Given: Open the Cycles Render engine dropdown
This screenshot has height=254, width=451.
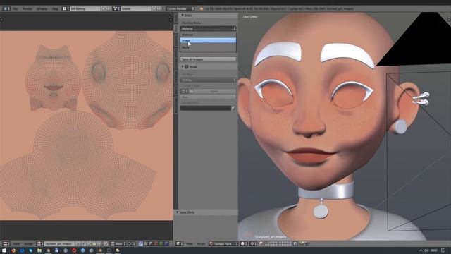Looking at the screenshot, I should pyautogui.click(x=180, y=8).
